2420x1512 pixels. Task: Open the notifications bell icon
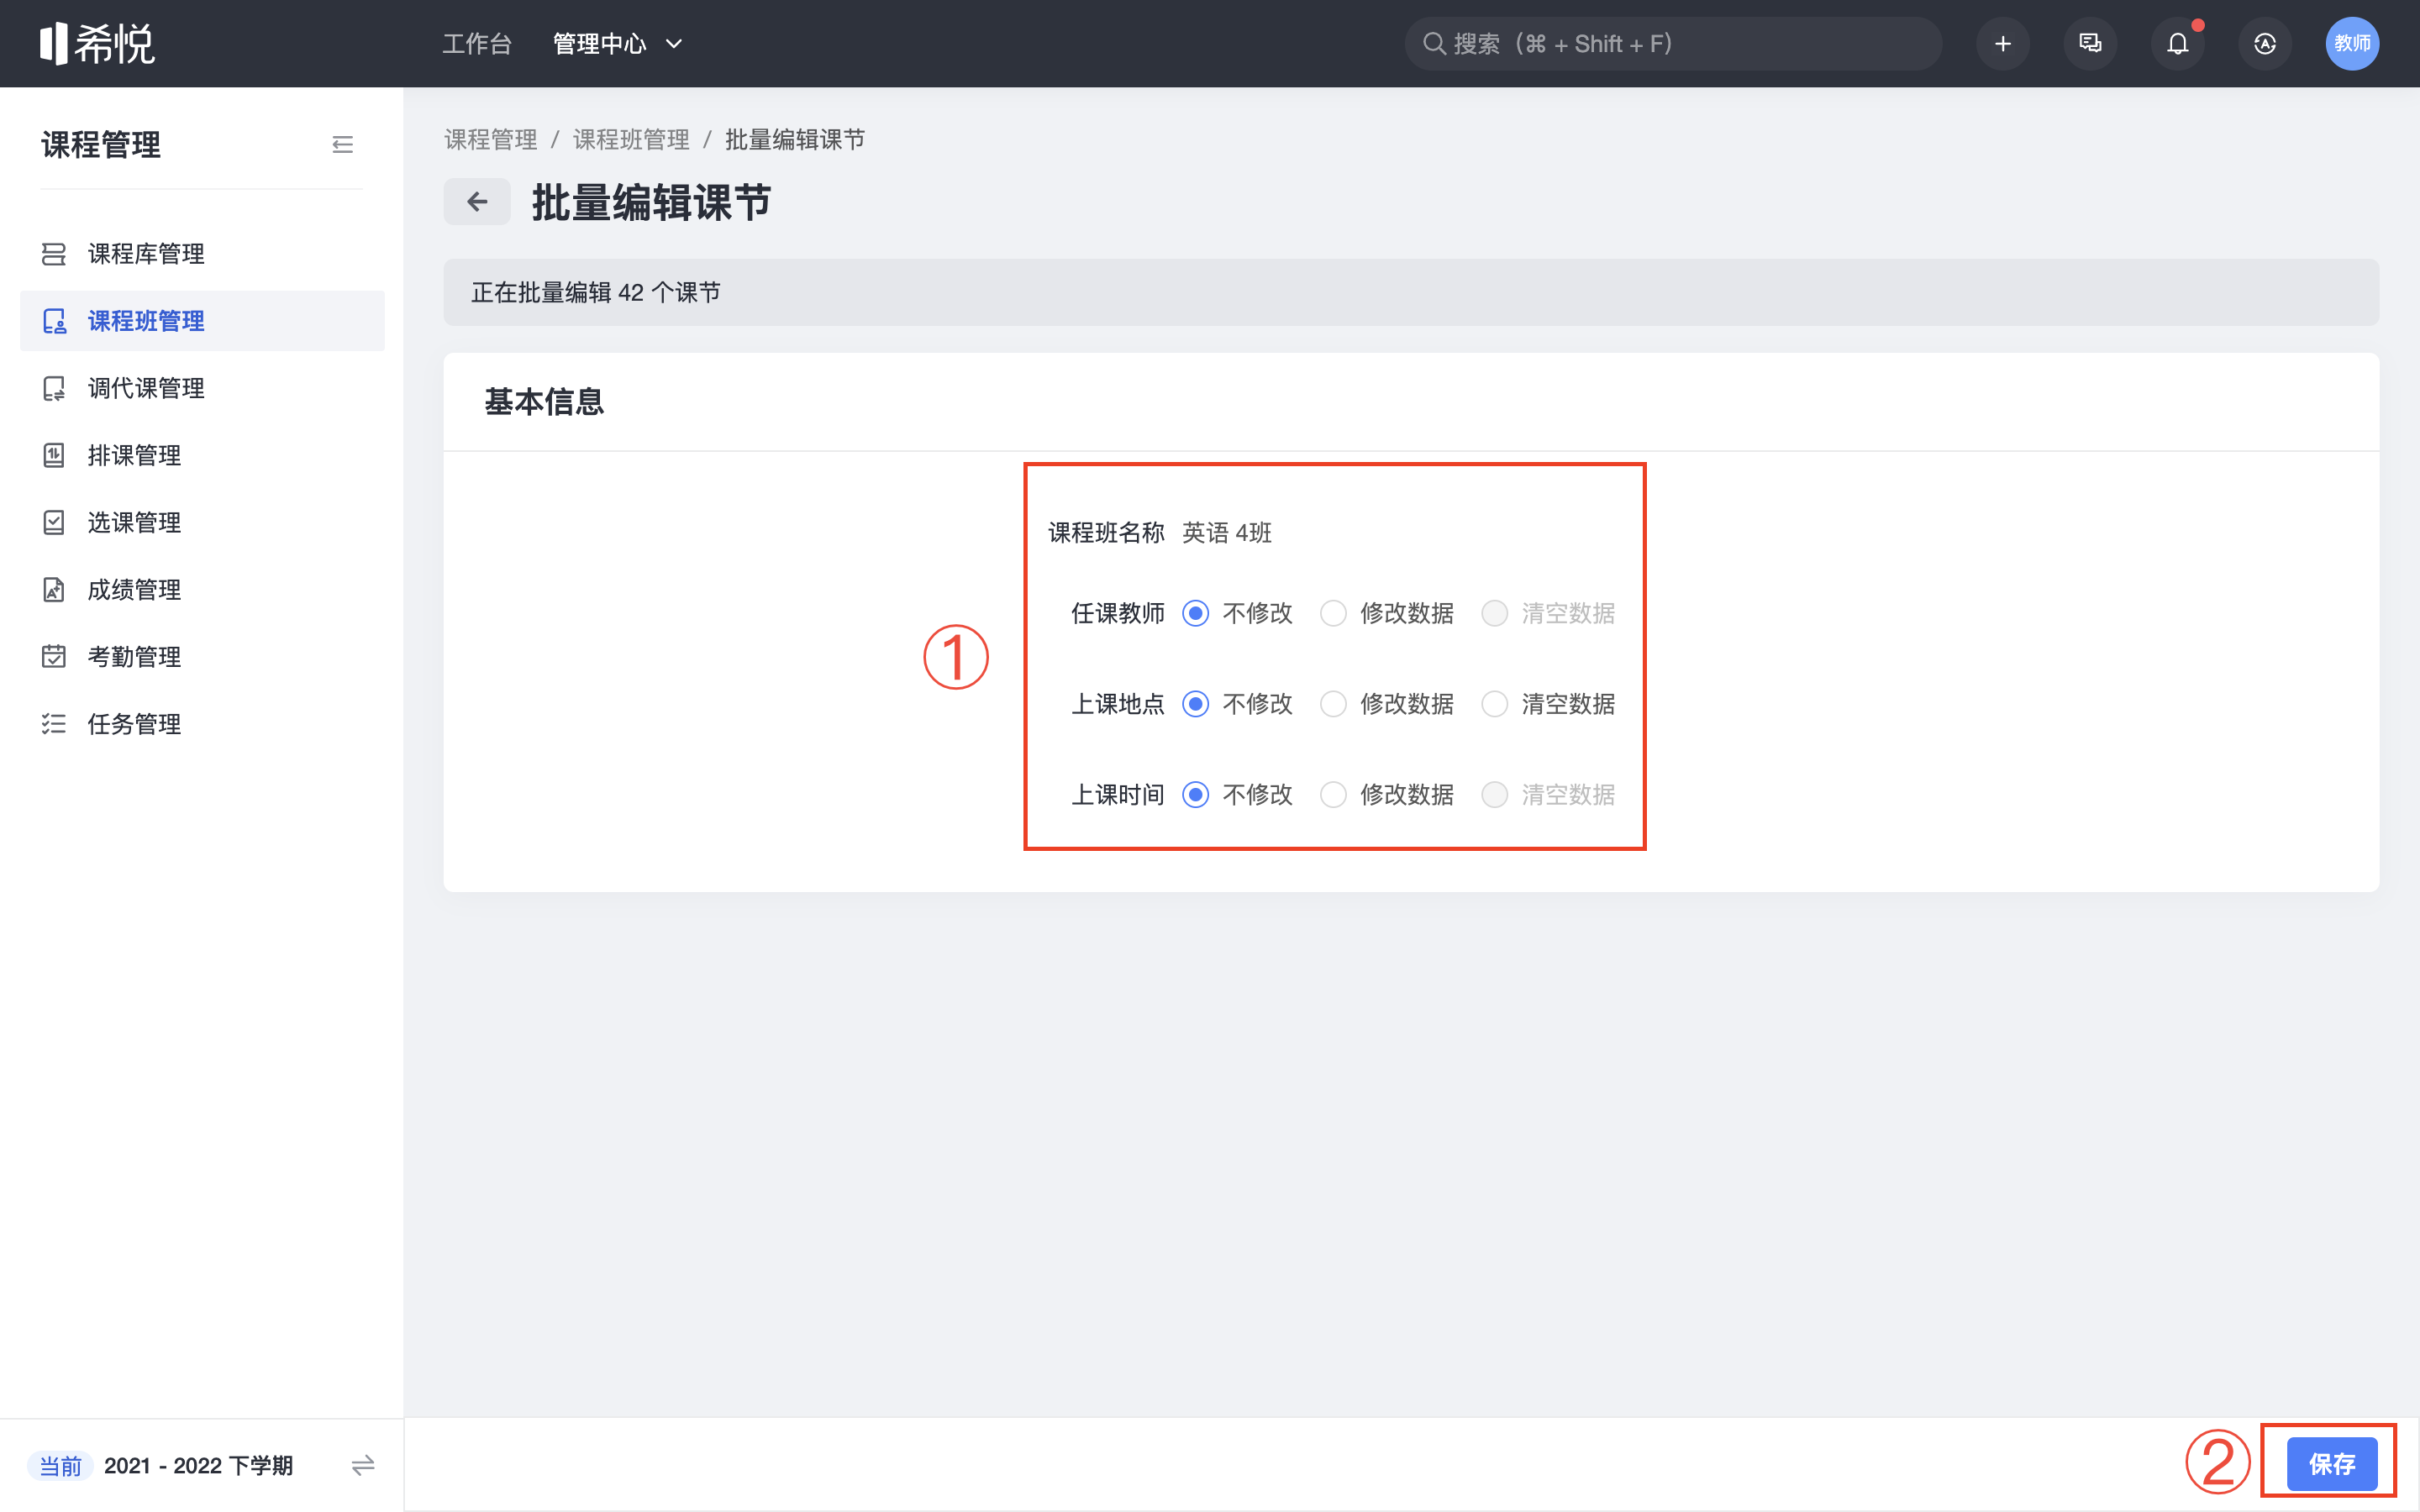[2177, 44]
